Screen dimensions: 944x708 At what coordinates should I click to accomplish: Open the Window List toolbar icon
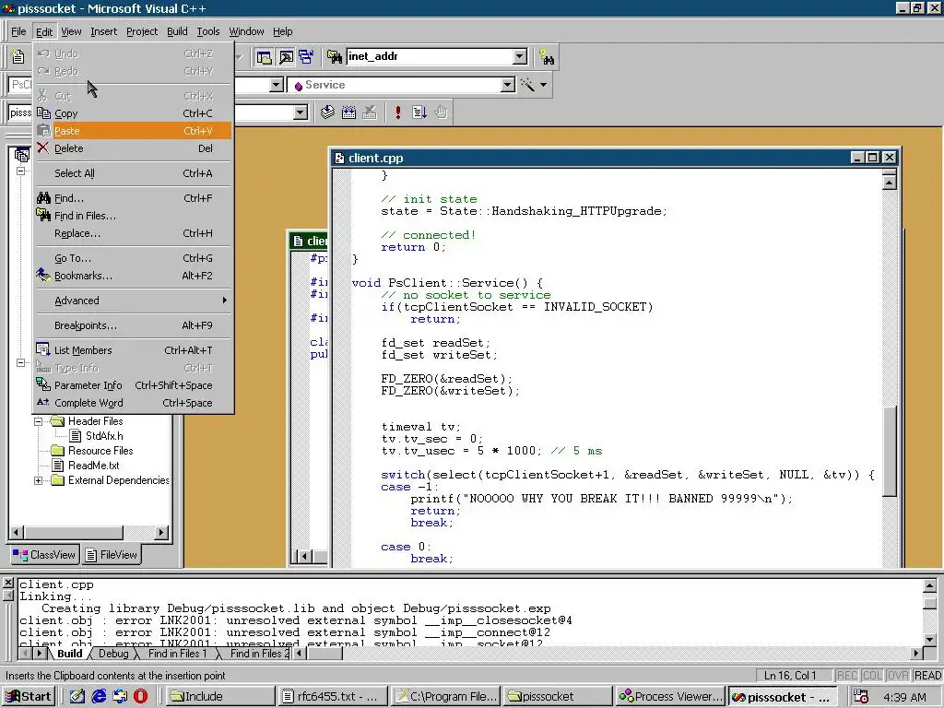coord(306,57)
